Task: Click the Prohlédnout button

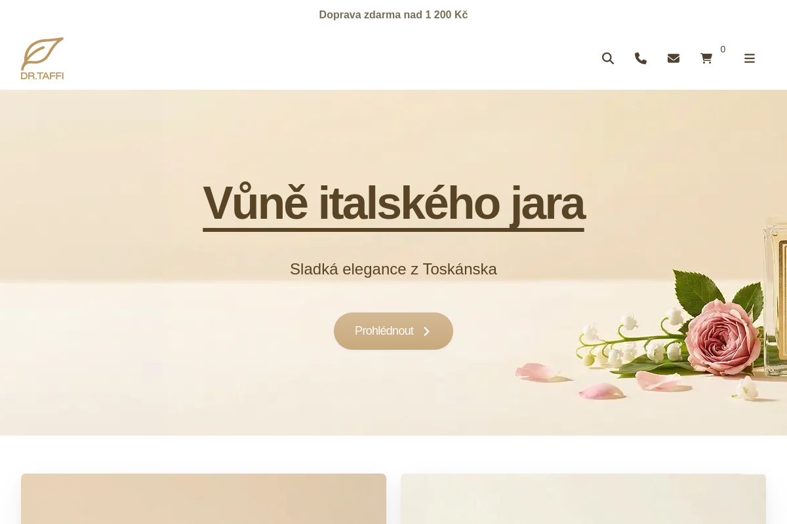Action: coord(393,331)
